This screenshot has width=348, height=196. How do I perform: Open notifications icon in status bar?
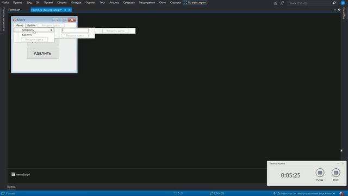[341, 194]
